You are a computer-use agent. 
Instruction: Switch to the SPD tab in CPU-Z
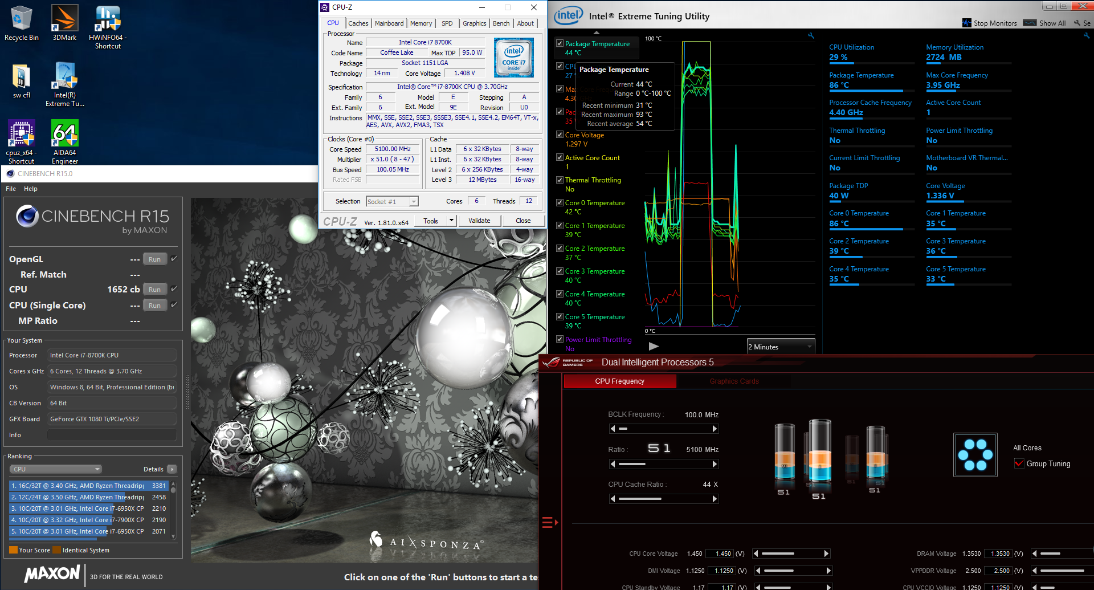447,23
